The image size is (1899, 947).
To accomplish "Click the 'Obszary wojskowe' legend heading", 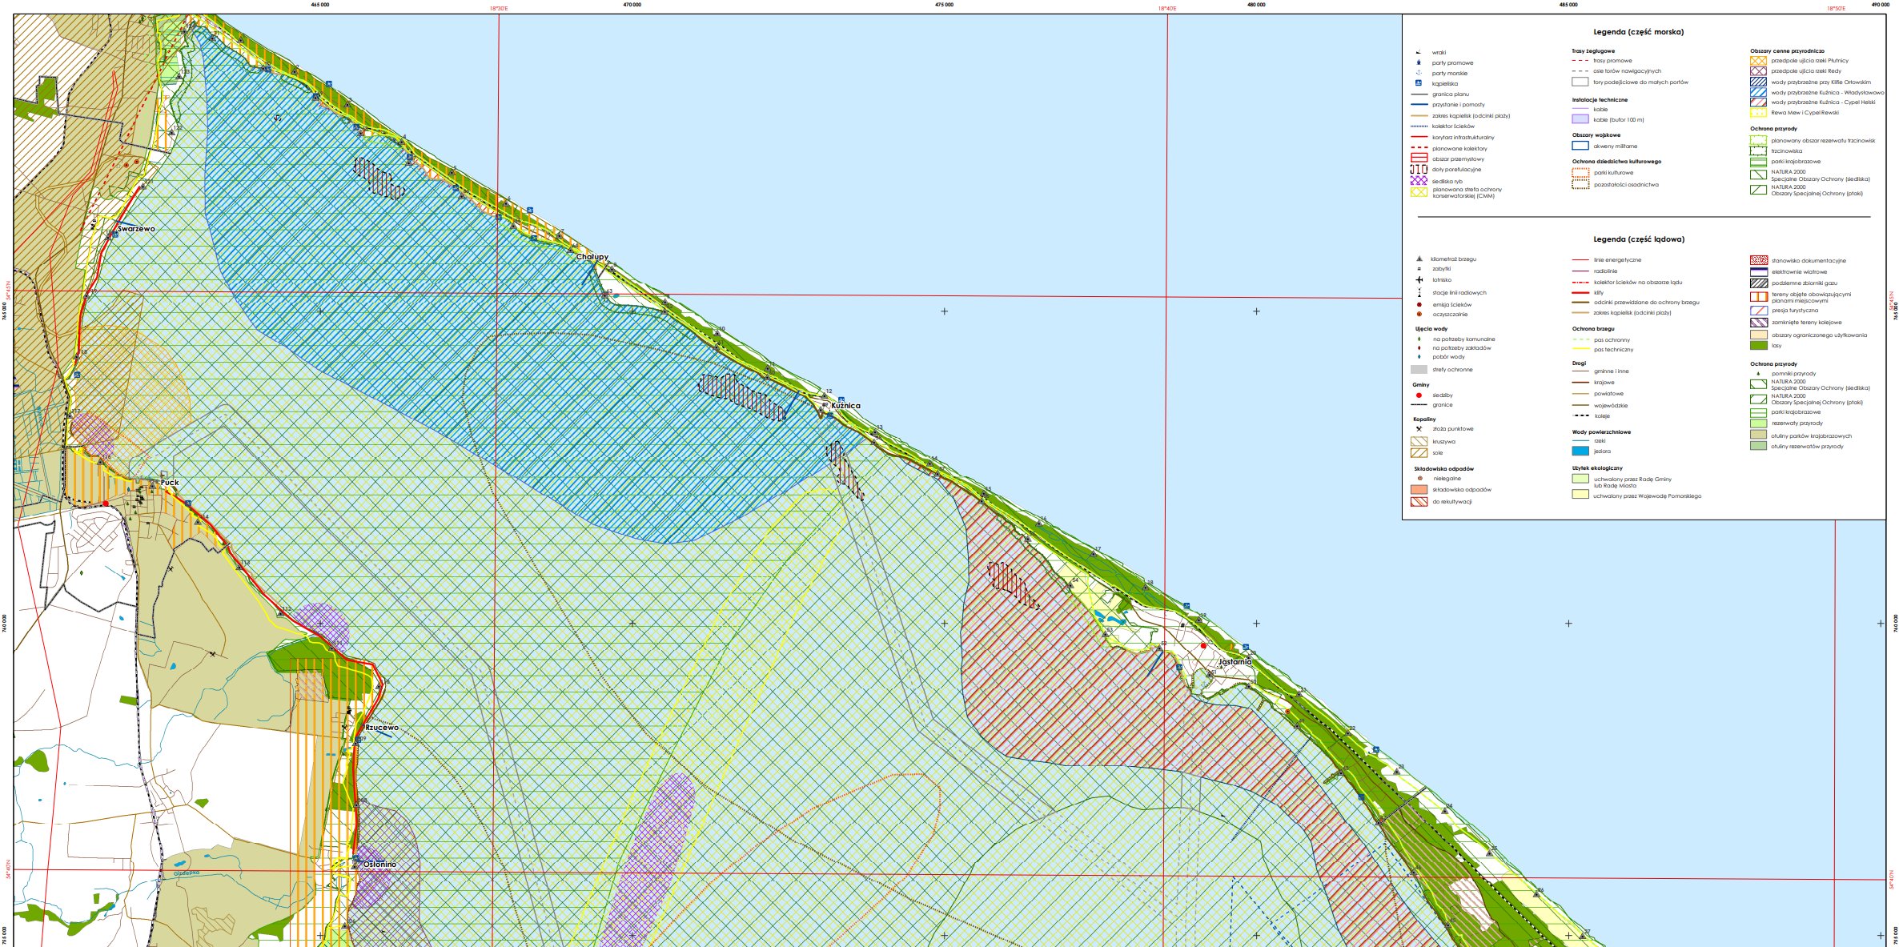I will (1596, 135).
